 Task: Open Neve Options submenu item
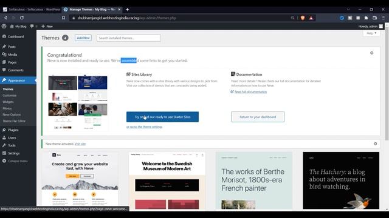click(12, 114)
